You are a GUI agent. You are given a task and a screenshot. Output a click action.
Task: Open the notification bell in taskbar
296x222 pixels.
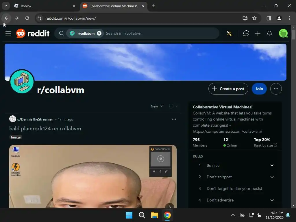(x=288, y=215)
